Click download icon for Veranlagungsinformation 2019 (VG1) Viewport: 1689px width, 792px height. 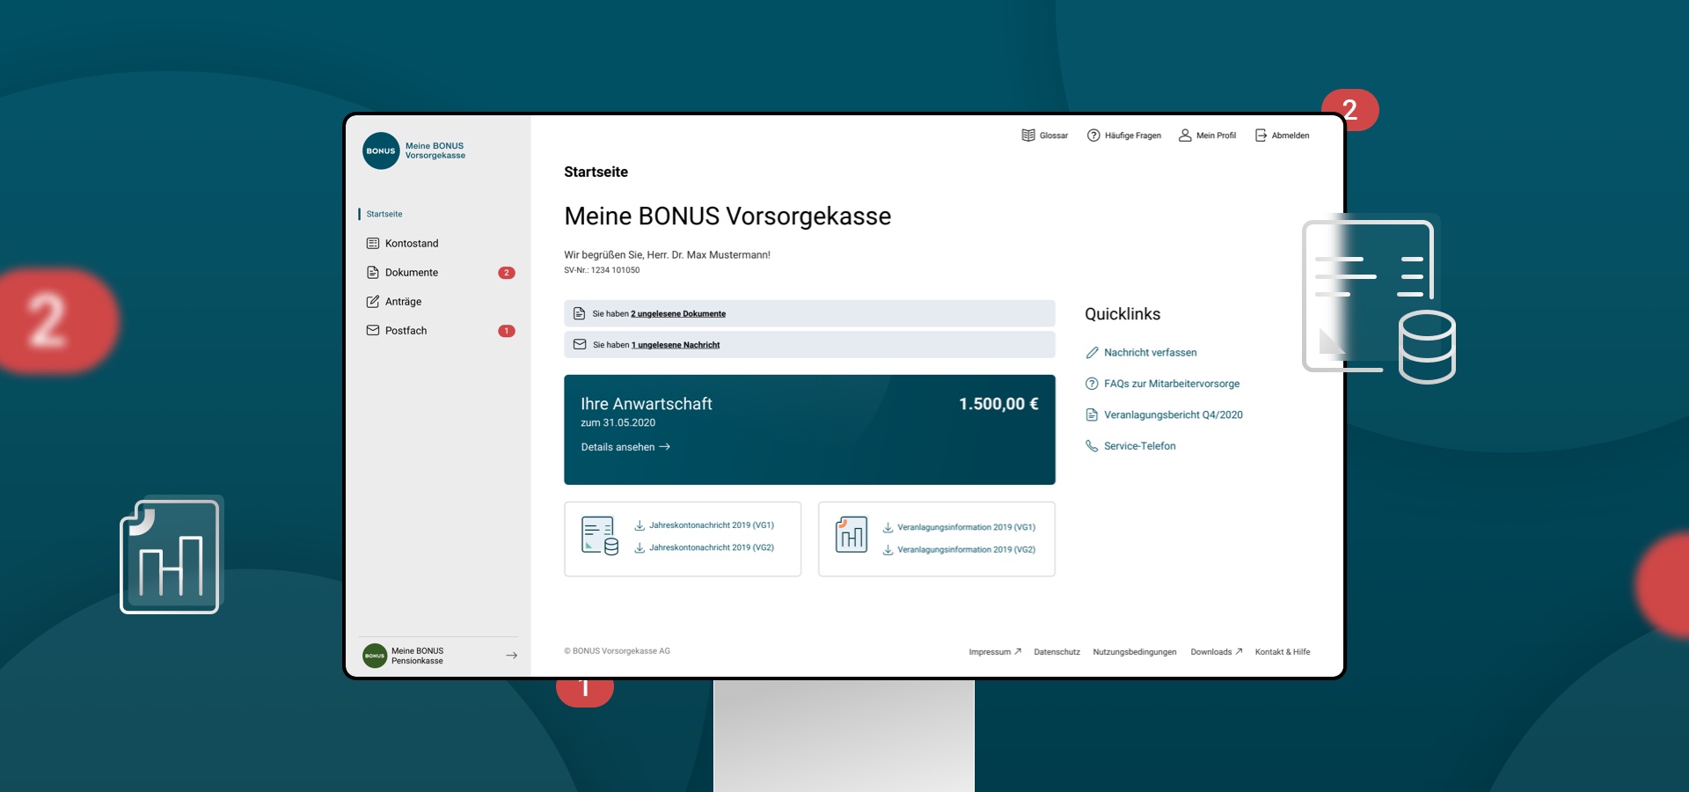click(x=888, y=527)
